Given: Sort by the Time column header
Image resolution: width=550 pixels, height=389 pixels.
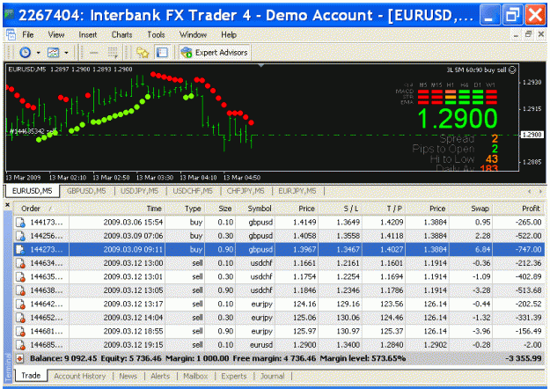Looking at the screenshot, I should point(118,209).
